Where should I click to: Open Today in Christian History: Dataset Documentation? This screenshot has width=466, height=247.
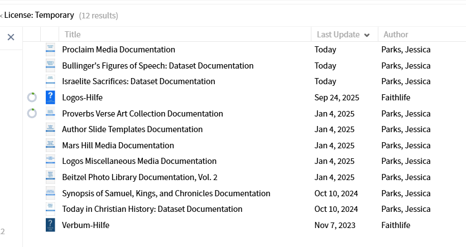pos(152,209)
